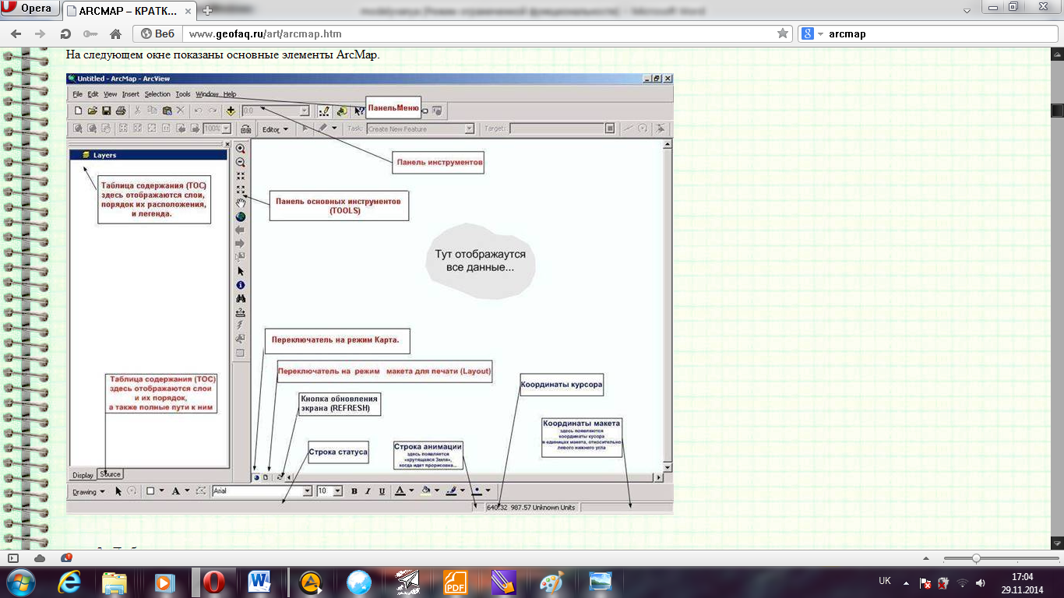Select the ARCMAP – КРАТК... browser tab
The image size is (1064, 598).
[x=129, y=11]
